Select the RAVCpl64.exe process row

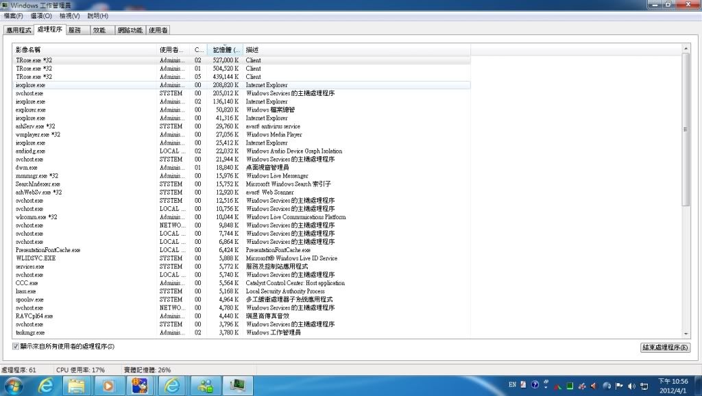(x=242, y=316)
